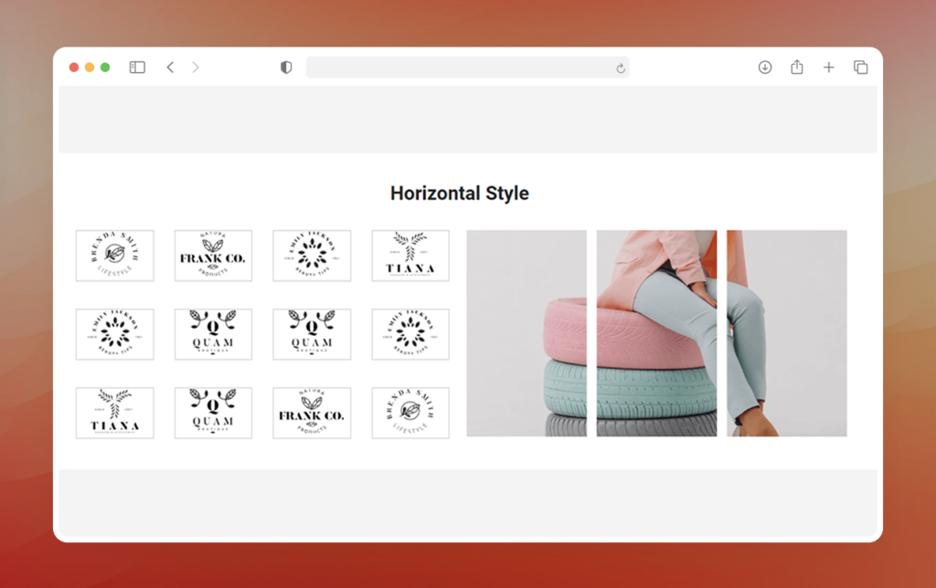The width and height of the screenshot is (936, 588).
Task: Select the first-row Brenda Smith Lifestyle logo
Action: (x=114, y=256)
